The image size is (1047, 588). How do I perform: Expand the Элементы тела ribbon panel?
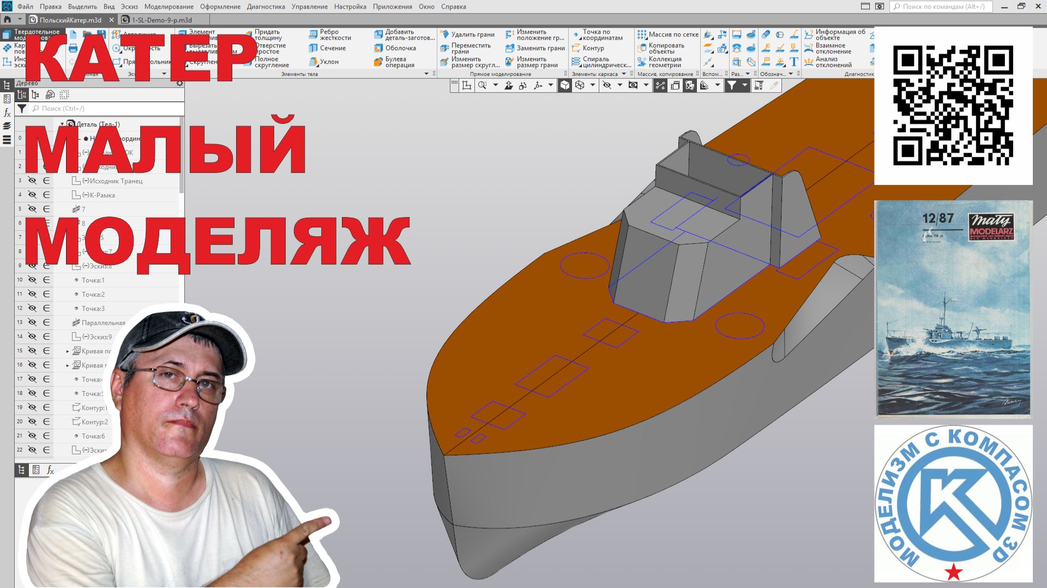click(x=427, y=74)
